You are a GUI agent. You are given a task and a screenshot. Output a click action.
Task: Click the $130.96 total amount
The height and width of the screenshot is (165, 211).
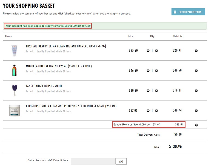(175, 146)
